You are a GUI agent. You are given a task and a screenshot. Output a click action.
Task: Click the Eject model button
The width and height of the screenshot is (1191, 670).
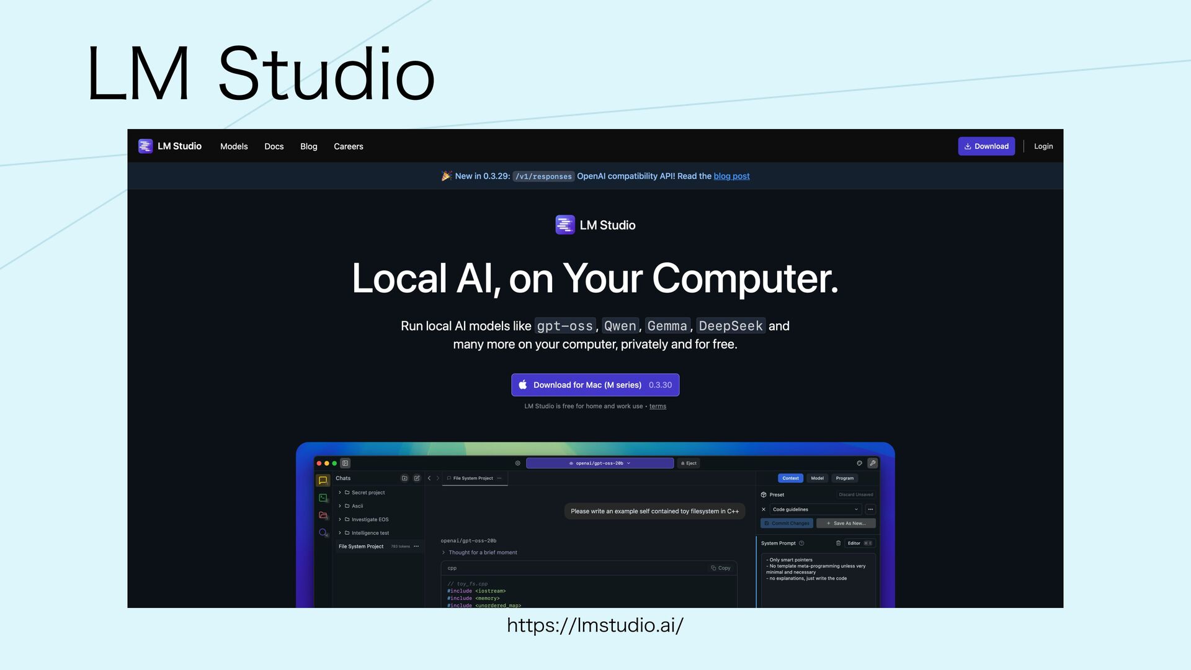(x=689, y=463)
